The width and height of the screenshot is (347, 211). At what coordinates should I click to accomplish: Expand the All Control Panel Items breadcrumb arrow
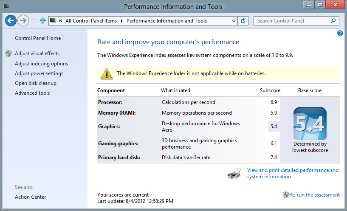click(121, 21)
